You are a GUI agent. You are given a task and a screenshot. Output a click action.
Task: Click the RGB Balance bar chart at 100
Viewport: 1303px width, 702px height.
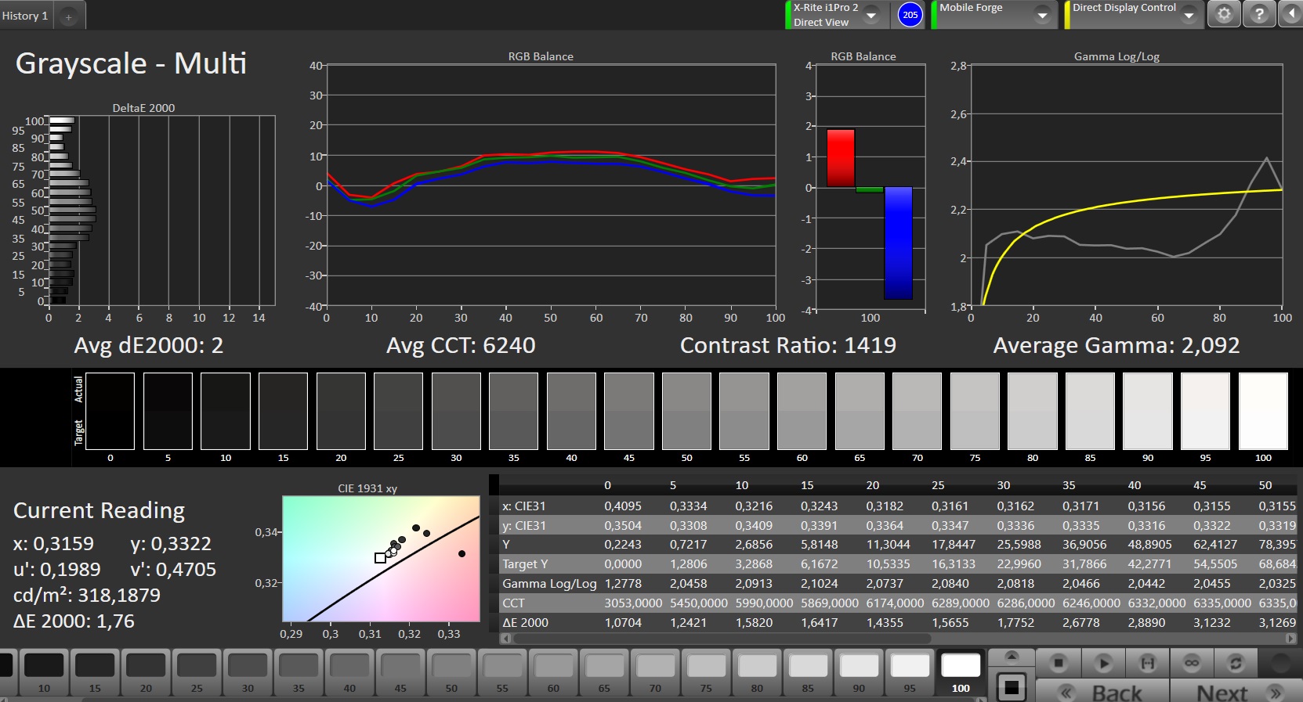870,188
